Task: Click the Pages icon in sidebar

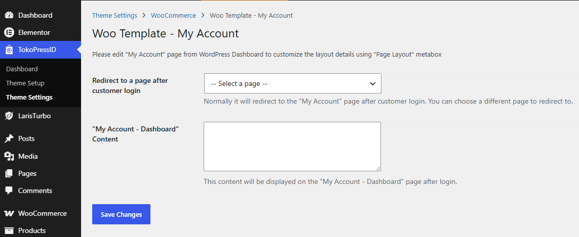Action: pos(9,173)
